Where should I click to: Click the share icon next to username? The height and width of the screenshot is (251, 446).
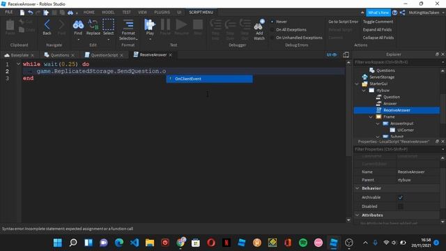click(x=403, y=13)
